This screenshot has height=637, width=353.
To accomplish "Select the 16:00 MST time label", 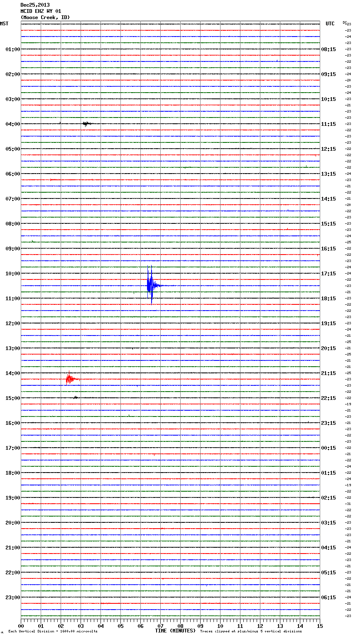I will (x=12, y=423).
